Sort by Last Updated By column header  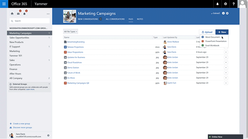170,37
